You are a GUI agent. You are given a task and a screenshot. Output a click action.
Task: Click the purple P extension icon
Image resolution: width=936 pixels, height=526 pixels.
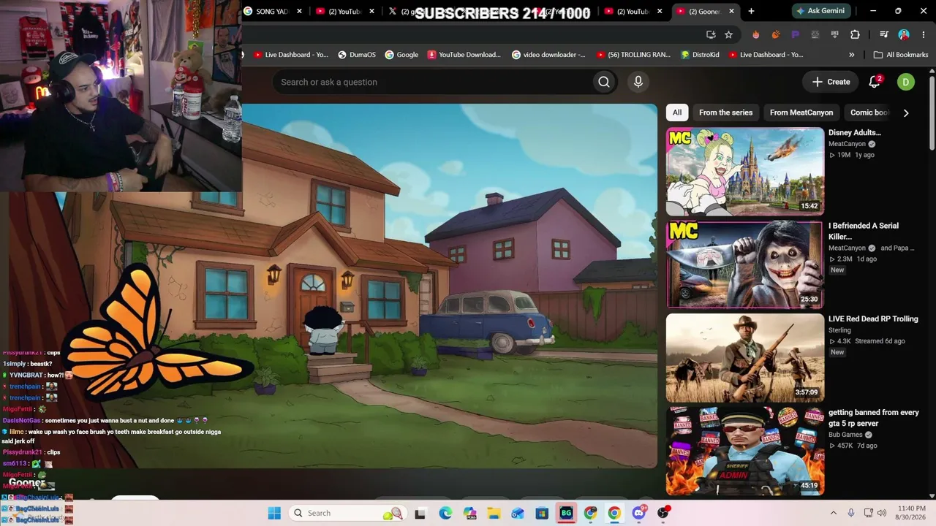point(796,34)
